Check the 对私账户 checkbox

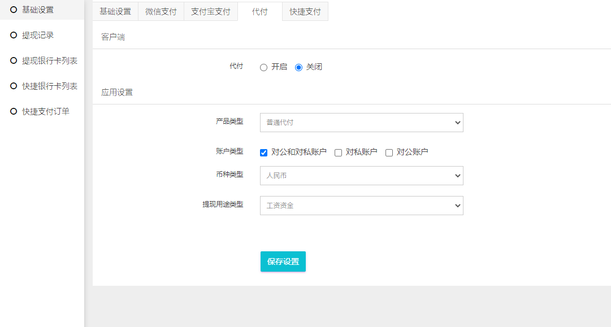(x=338, y=152)
